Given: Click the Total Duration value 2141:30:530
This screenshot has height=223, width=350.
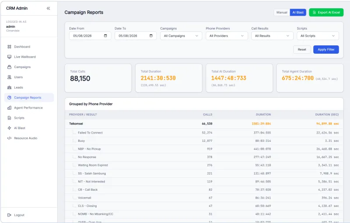Looking at the screenshot, I should [158, 78].
